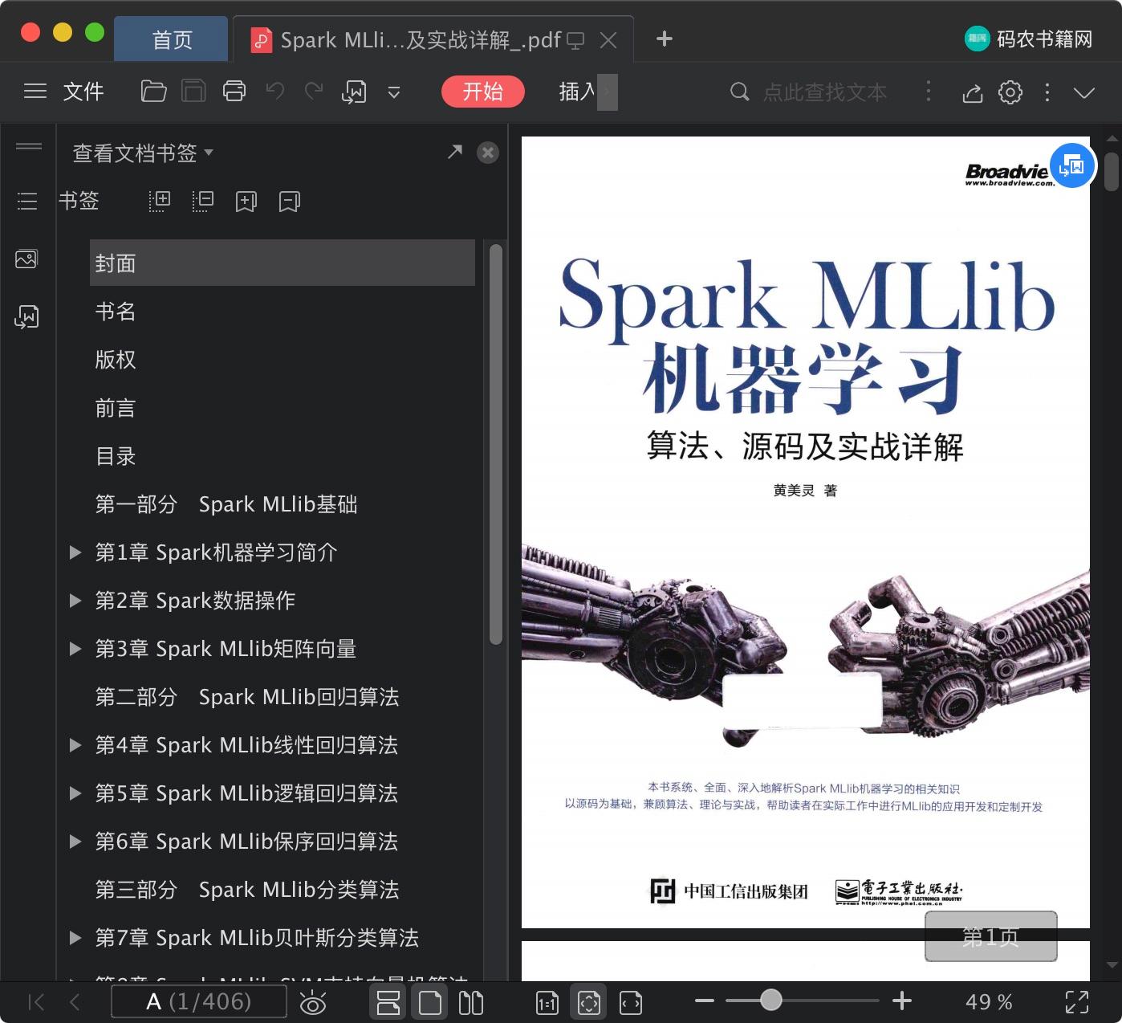1122x1023 pixels.
Task: Click the save icon in toolbar
Action: tap(193, 92)
